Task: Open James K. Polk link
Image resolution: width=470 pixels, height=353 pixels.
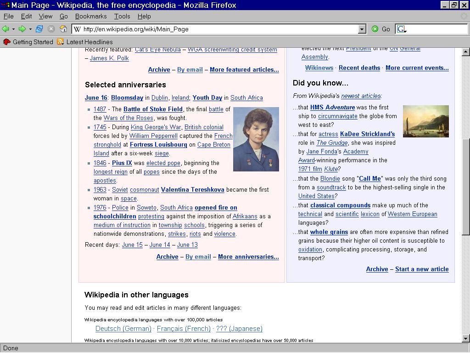Action: (x=109, y=58)
